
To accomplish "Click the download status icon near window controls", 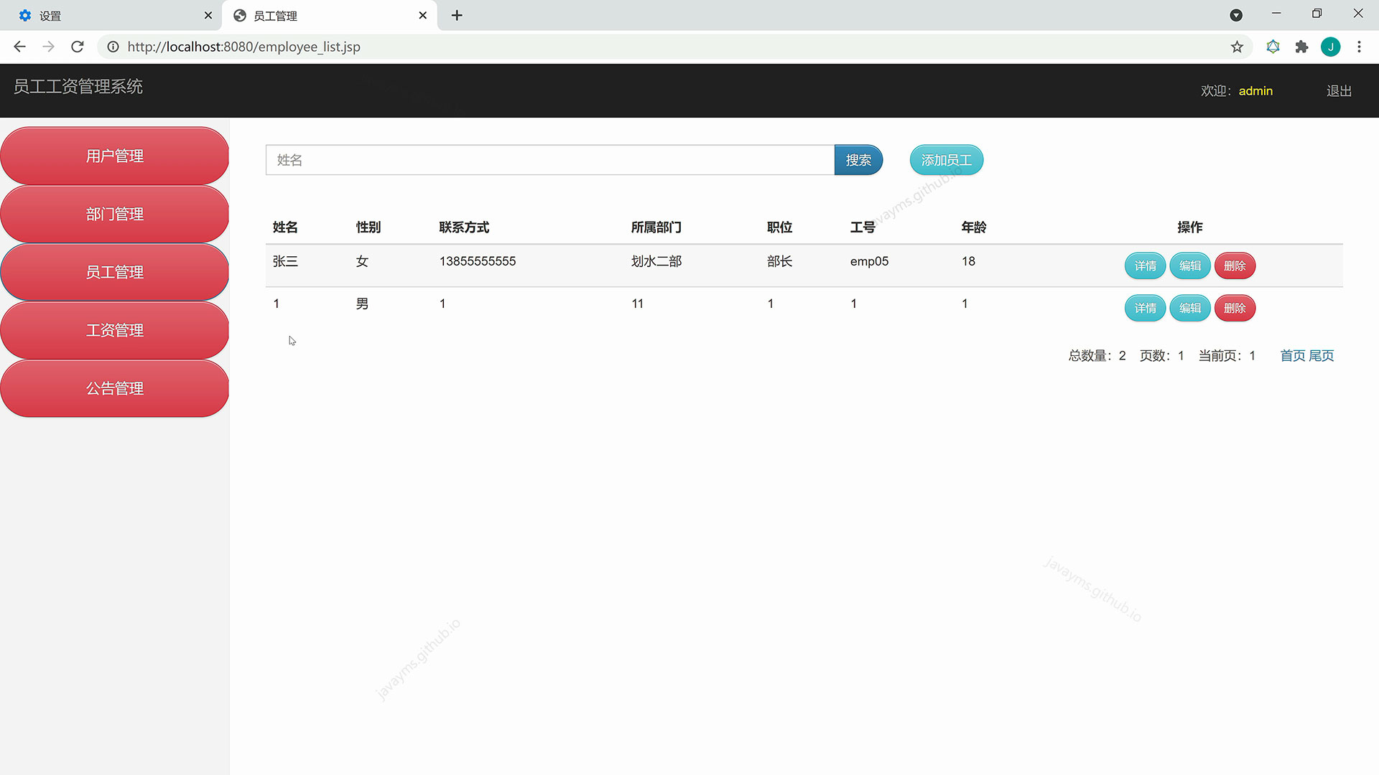I will pos(1236,14).
